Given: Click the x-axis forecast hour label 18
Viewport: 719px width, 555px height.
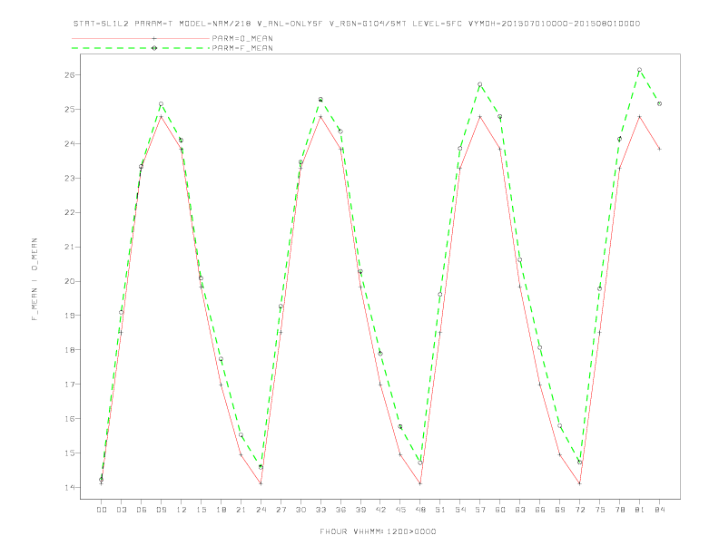Looking at the screenshot, I should 221,510.
